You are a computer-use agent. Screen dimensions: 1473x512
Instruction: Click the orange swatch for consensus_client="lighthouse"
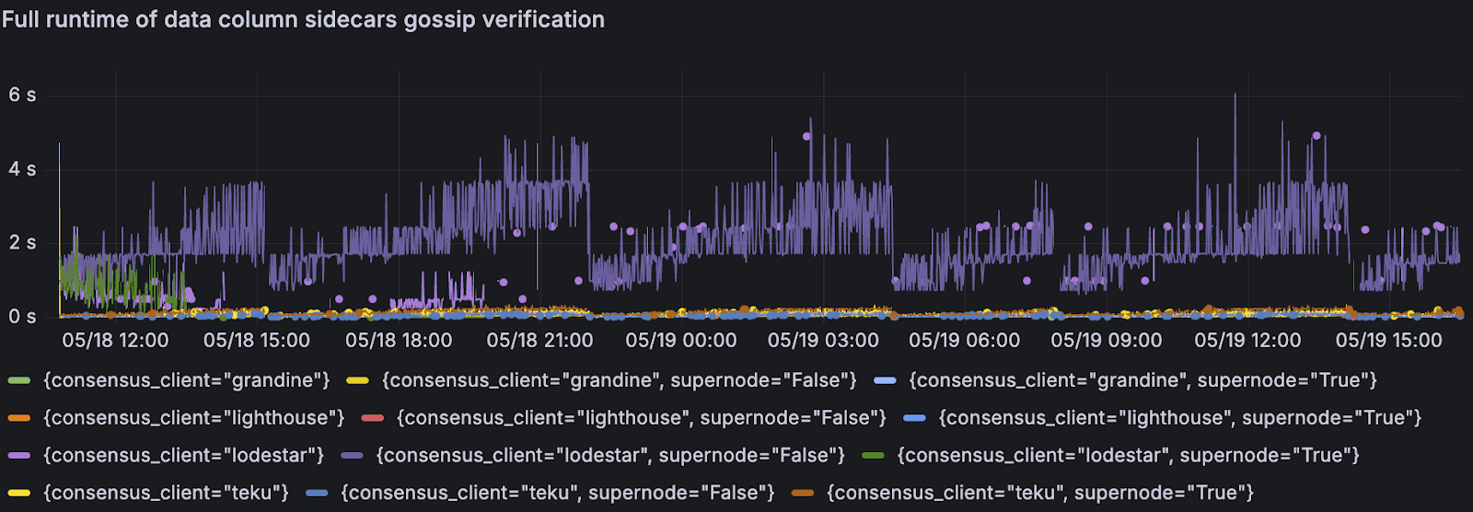[x=19, y=418]
